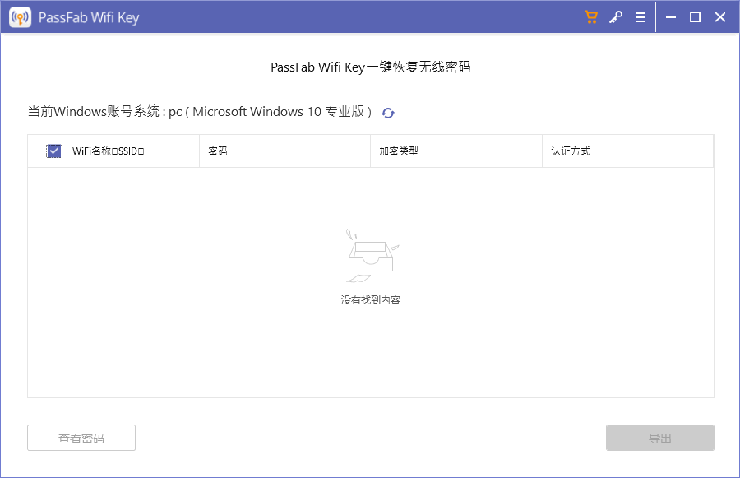This screenshot has height=478, width=740.
Task: Click the empty inbox illustration
Action: click(372, 256)
